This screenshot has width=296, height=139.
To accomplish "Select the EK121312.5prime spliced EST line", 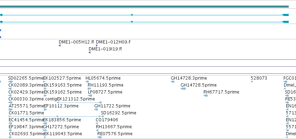I will [x=79, y=103].
